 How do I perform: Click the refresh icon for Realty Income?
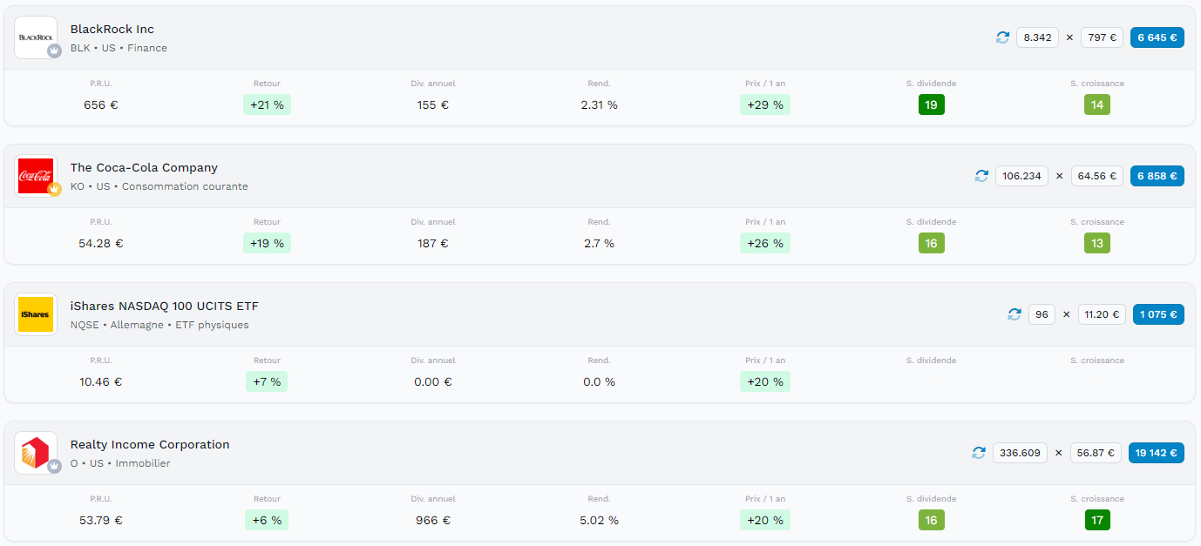[x=980, y=453]
